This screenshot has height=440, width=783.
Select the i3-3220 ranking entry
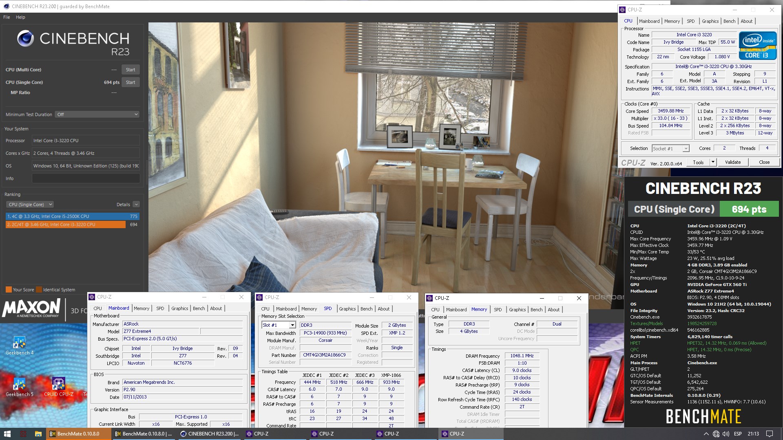click(x=73, y=224)
